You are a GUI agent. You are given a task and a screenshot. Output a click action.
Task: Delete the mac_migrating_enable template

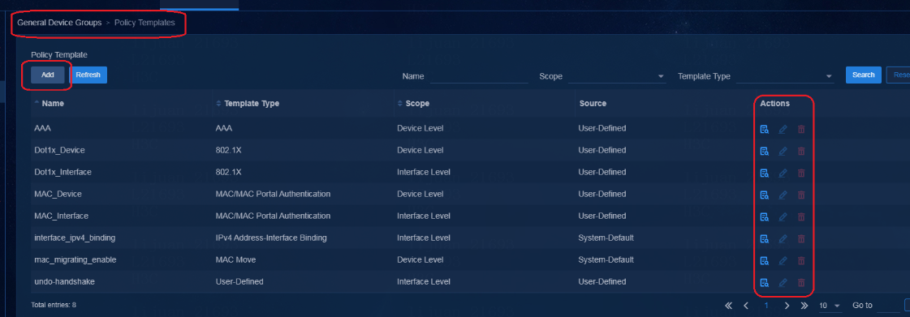click(801, 261)
